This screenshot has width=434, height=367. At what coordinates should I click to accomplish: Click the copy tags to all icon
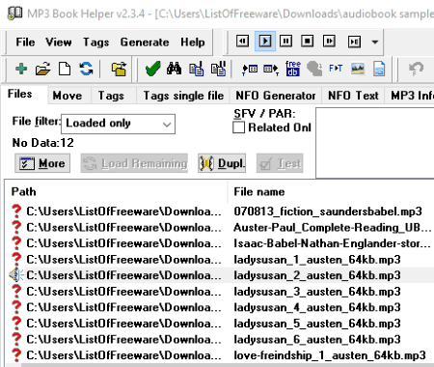click(x=218, y=69)
